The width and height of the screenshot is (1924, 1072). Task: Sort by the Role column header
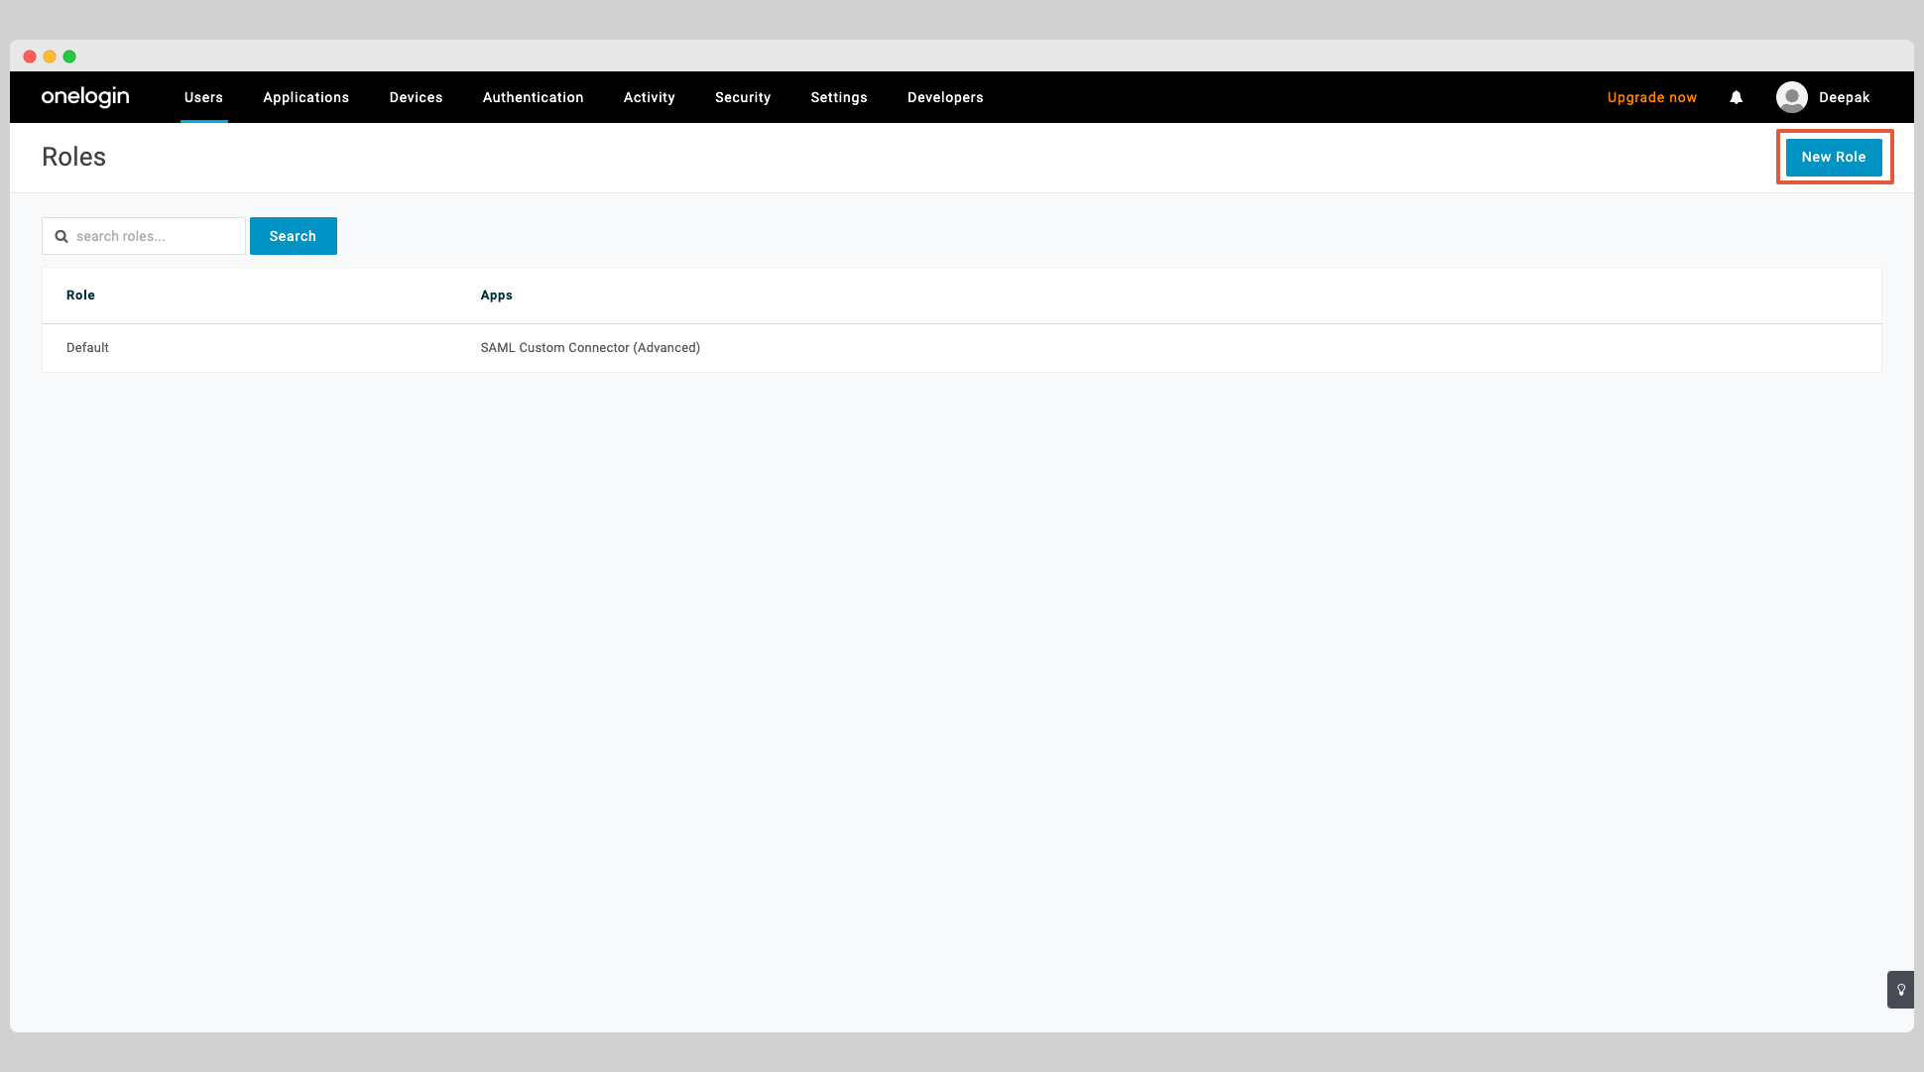pyautogui.click(x=80, y=295)
